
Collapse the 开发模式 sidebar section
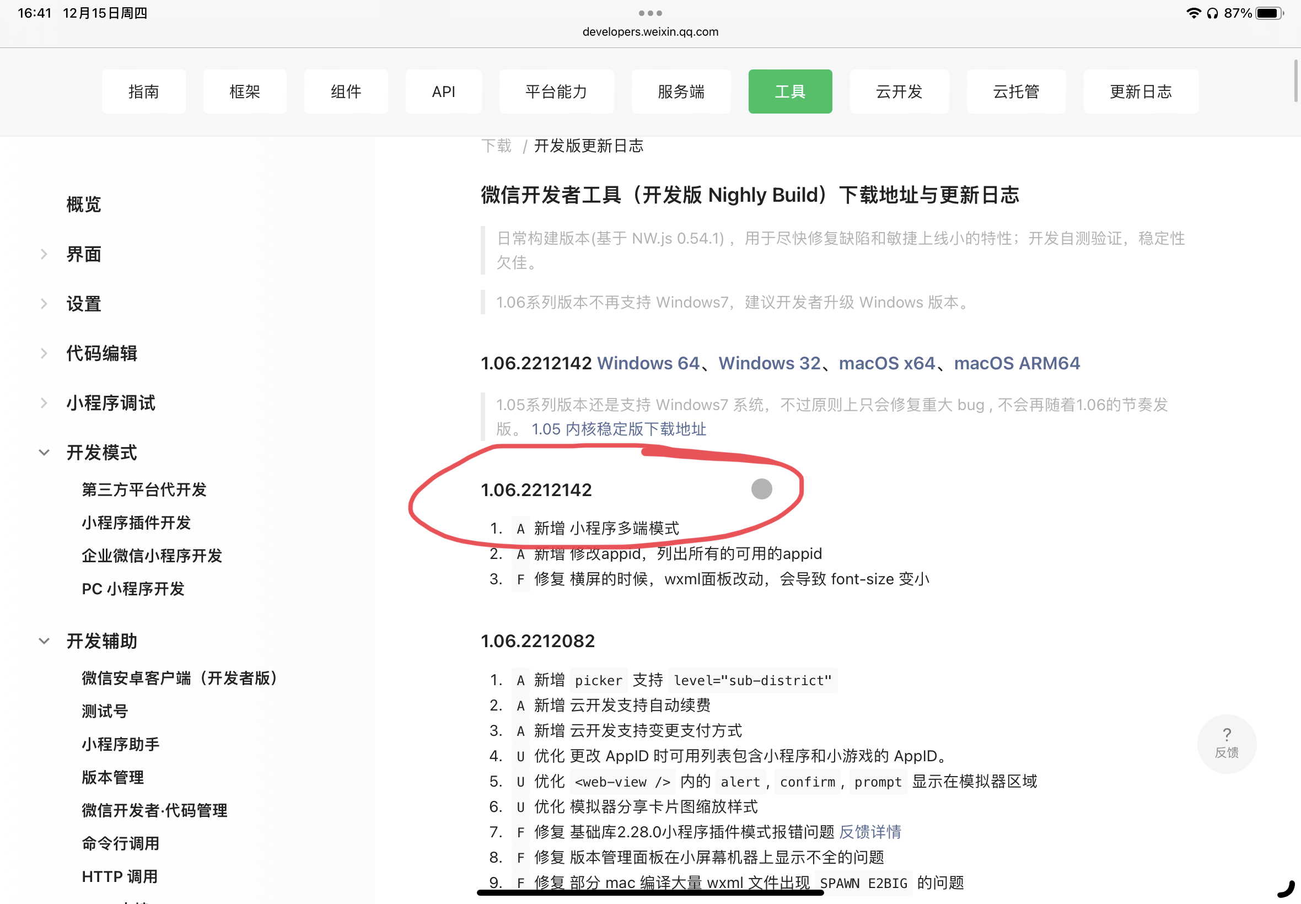44,453
